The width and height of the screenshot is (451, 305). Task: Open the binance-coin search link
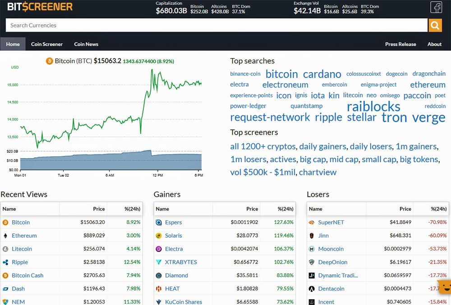pyautogui.click(x=245, y=74)
